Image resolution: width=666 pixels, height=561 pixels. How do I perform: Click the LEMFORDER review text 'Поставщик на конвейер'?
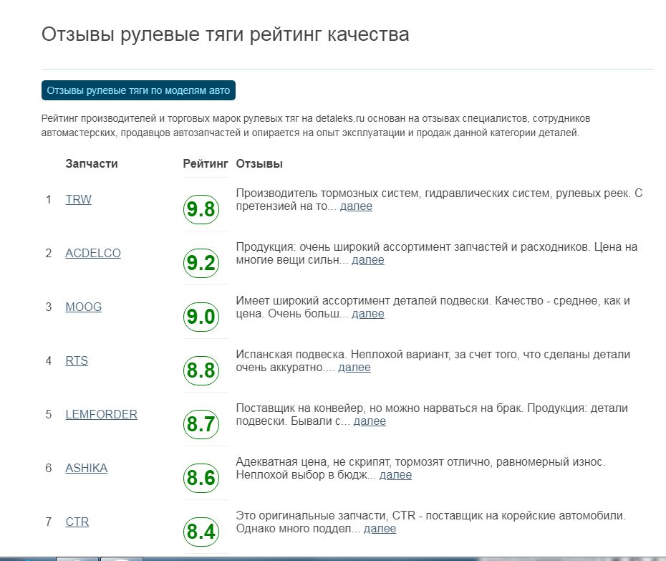tap(300, 408)
